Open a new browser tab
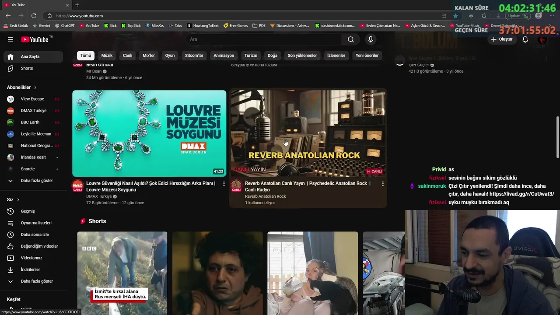Screen dimensions: 560x315 coord(77,5)
